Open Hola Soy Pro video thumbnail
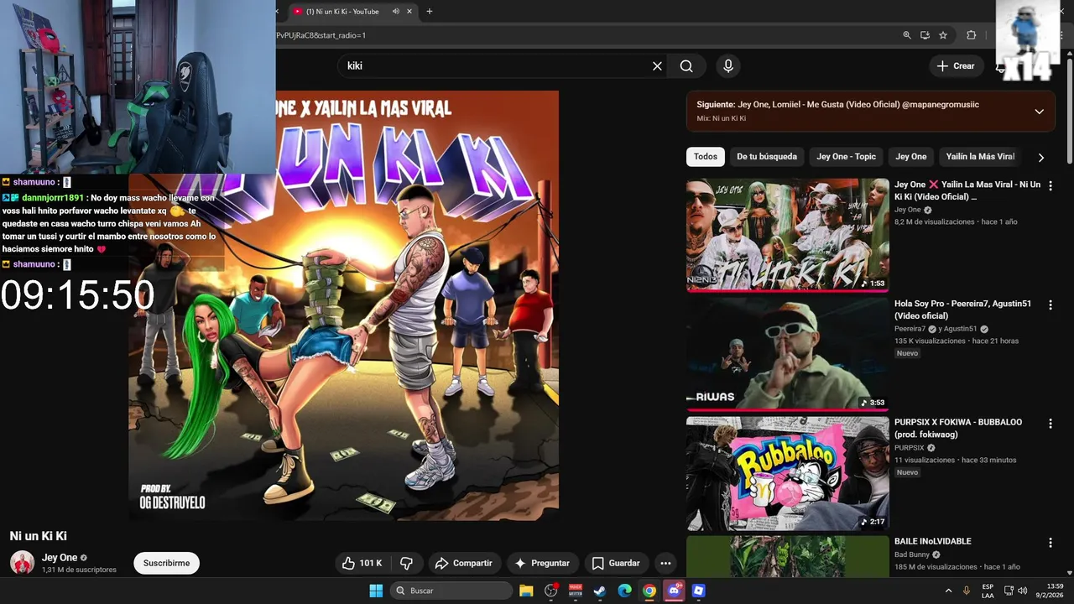The height and width of the screenshot is (604, 1074). pyautogui.click(x=788, y=354)
